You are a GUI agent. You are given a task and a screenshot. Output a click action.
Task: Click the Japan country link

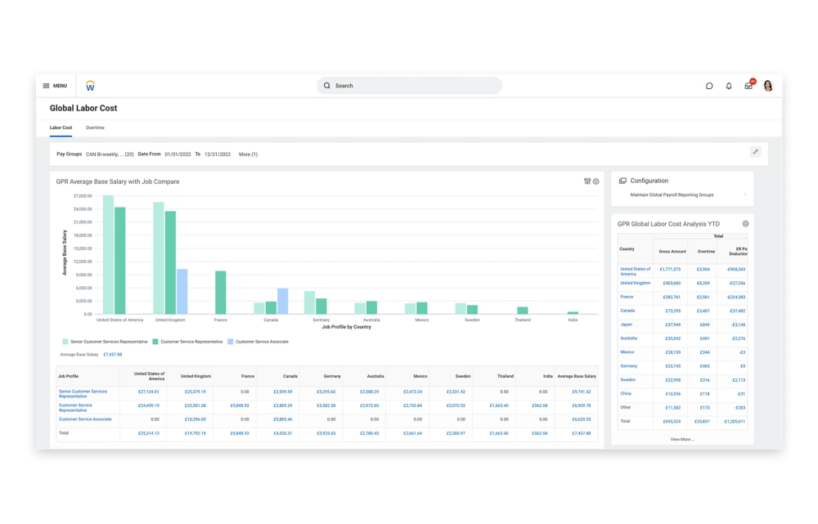(x=626, y=325)
